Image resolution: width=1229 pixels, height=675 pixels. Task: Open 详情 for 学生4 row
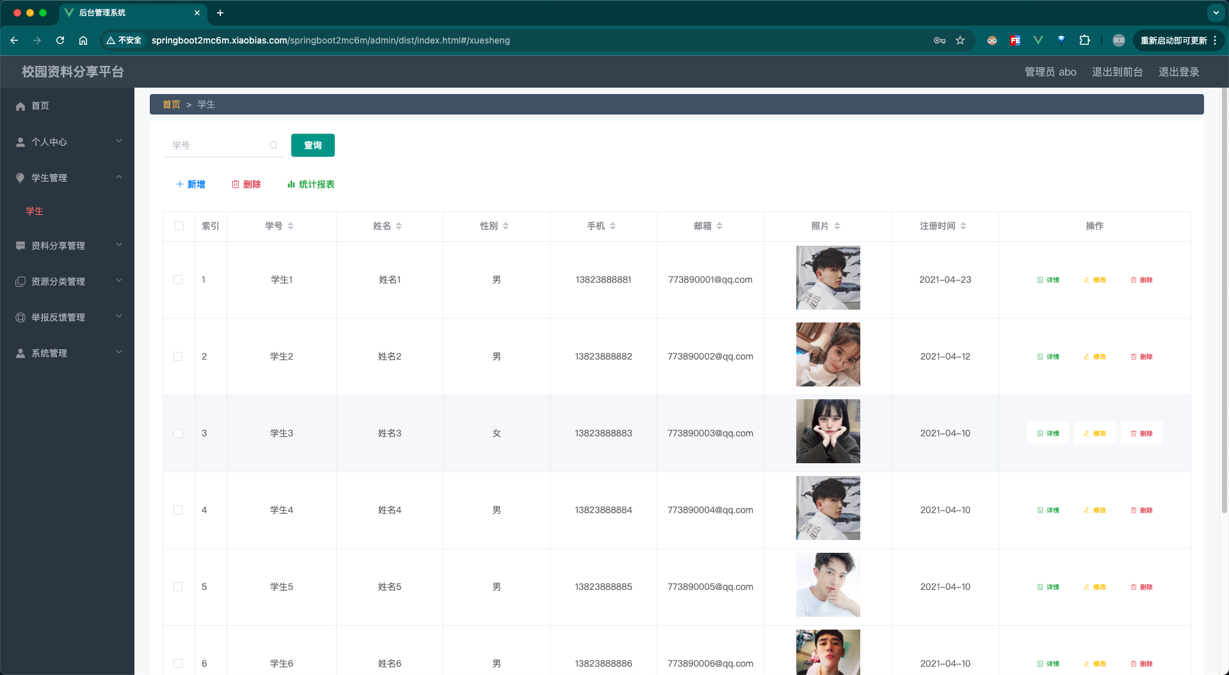pos(1048,510)
